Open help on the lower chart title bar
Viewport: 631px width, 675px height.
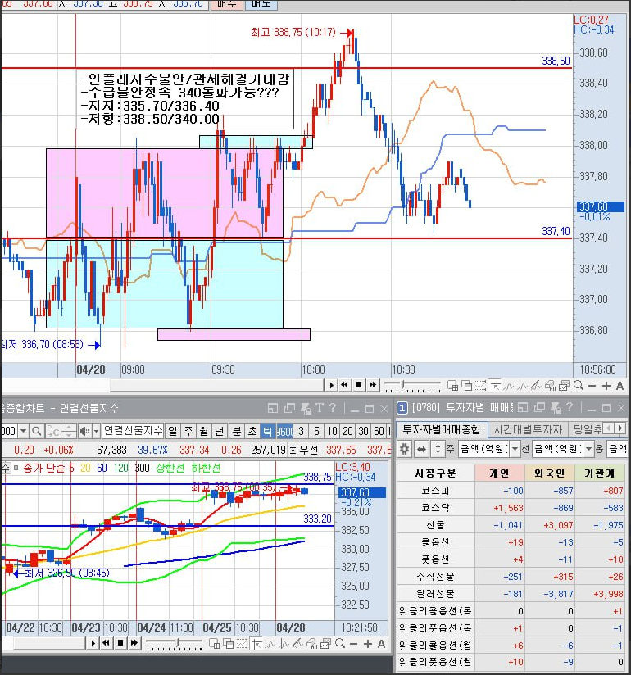click(332, 408)
